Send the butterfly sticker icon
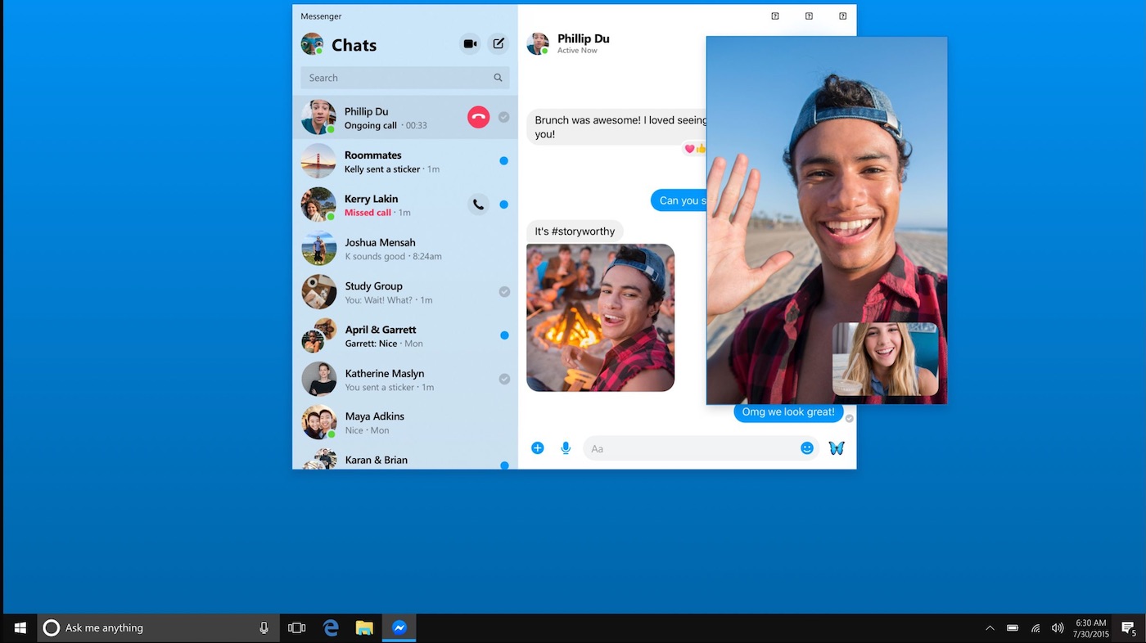Screen dimensions: 1146x643 tap(837, 448)
